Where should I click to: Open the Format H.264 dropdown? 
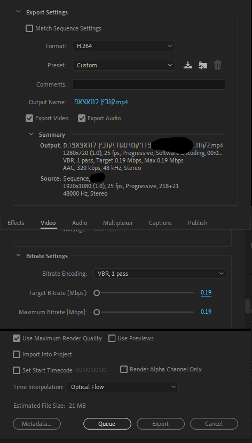tap(124, 46)
